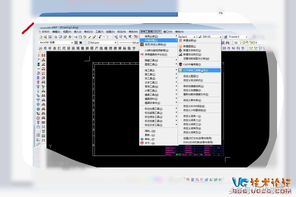Open the 文件(F) menu
The image size is (296, 197).
point(45,32)
